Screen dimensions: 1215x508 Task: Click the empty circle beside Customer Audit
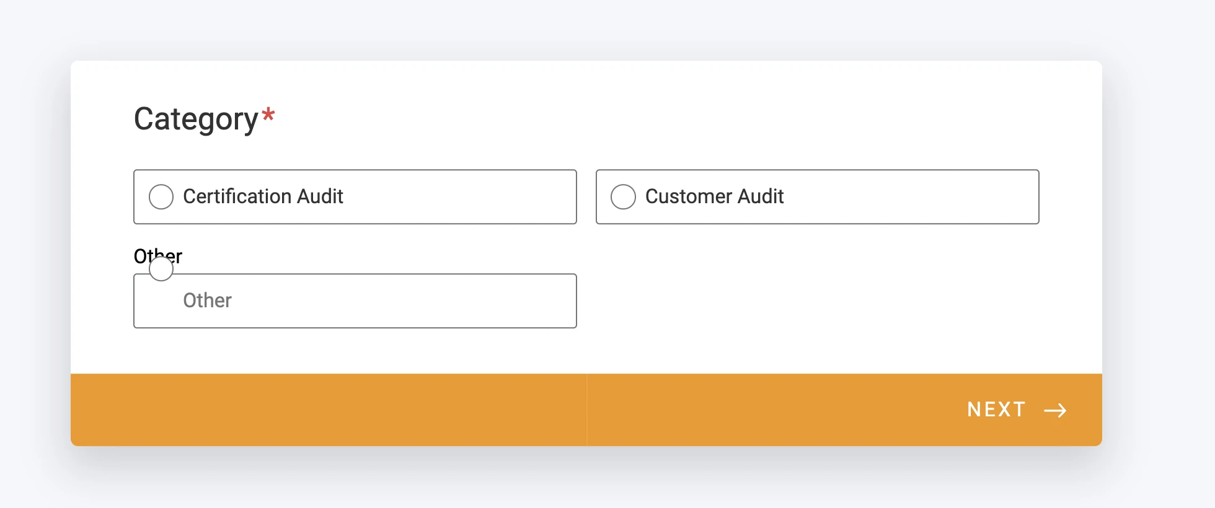pos(623,196)
